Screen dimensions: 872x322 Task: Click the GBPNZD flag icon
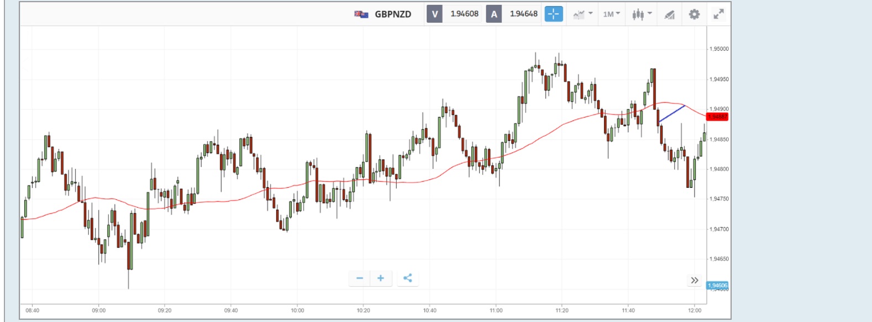[361, 14]
